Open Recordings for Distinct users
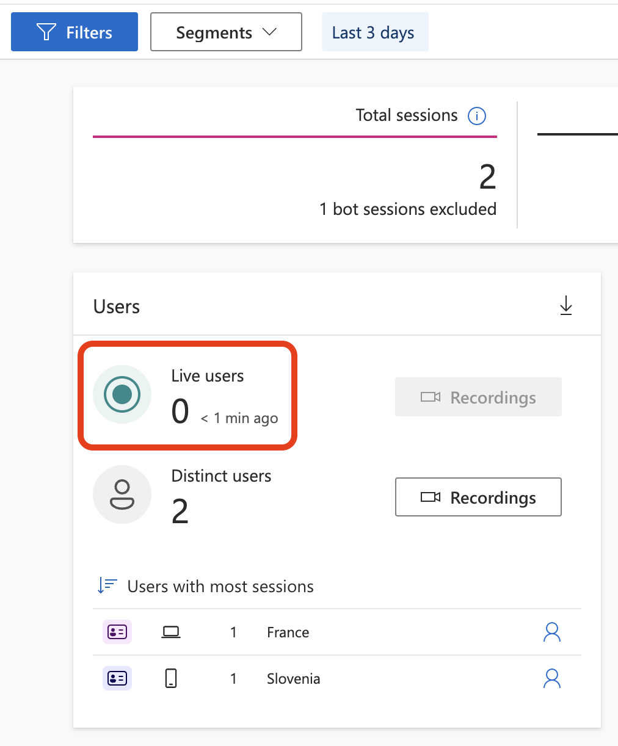The height and width of the screenshot is (746, 618). click(478, 497)
